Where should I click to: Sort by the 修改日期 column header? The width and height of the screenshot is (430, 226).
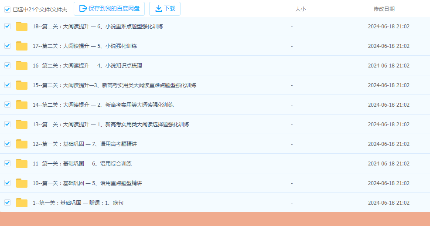(384, 9)
